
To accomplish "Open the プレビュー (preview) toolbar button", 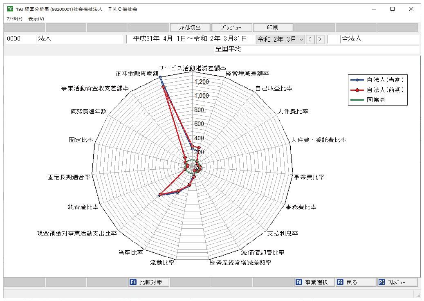I will [231, 27].
